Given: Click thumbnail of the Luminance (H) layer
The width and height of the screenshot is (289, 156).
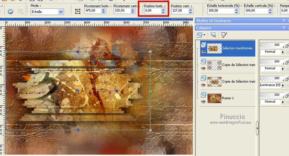Looking at the screenshot, I should (214, 82).
